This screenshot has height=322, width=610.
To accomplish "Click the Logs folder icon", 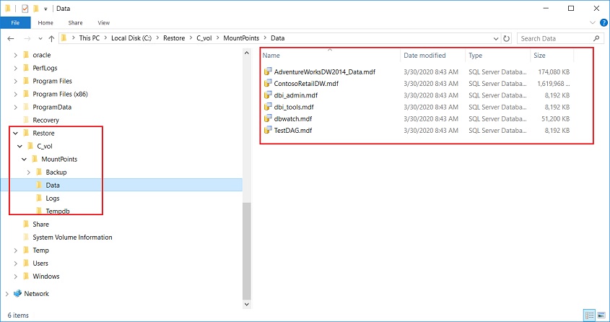I will tap(39, 198).
